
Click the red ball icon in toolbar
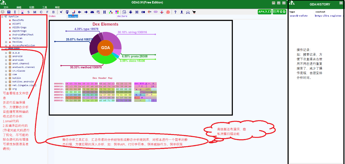168,12
